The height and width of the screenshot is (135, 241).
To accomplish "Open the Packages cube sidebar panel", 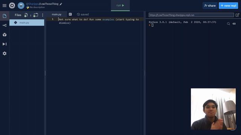I will (x=5, y=35).
